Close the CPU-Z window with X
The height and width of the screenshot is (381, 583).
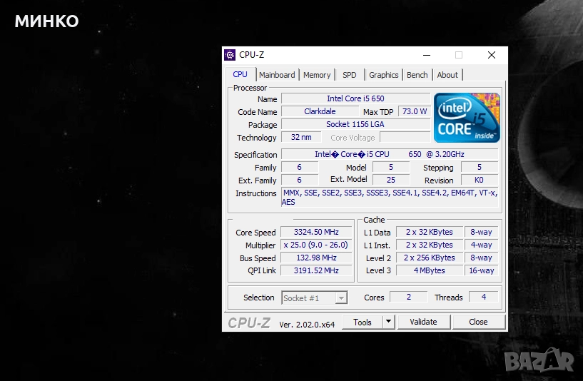(491, 55)
